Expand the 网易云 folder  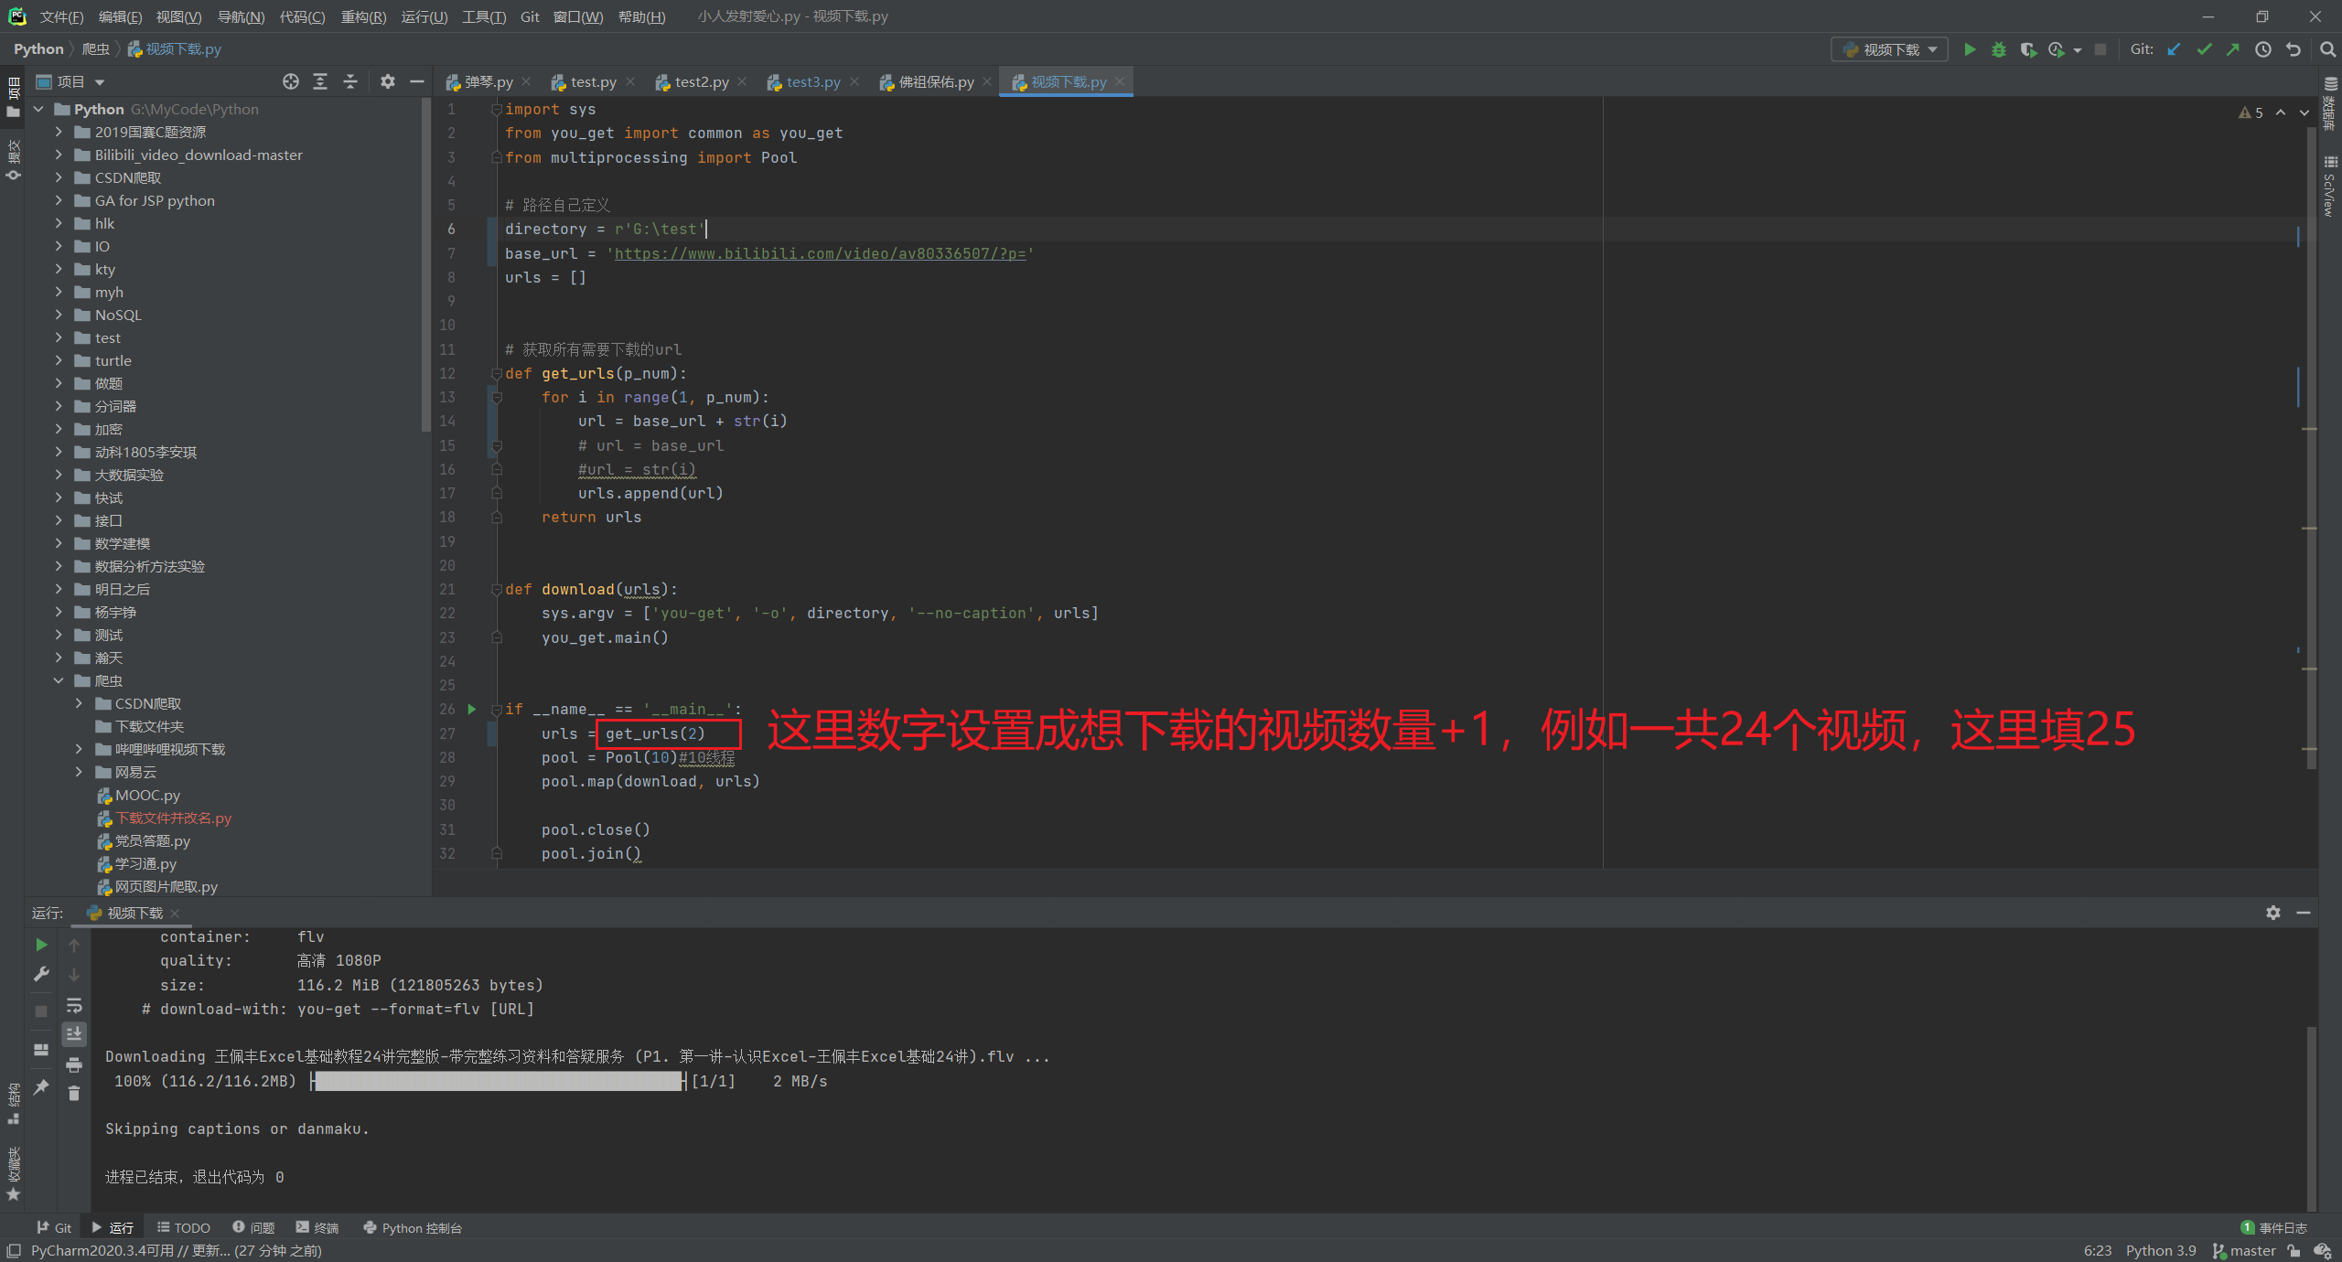click(x=79, y=772)
